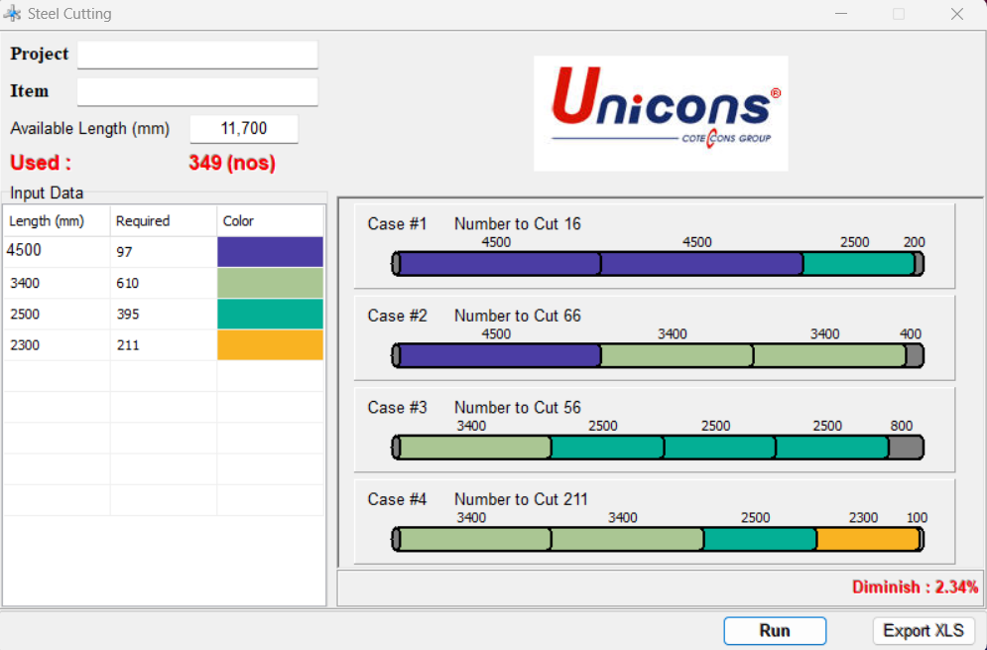Click the Unicons logo image
The width and height of the screenshot is (987, 650).
point(661,113)
